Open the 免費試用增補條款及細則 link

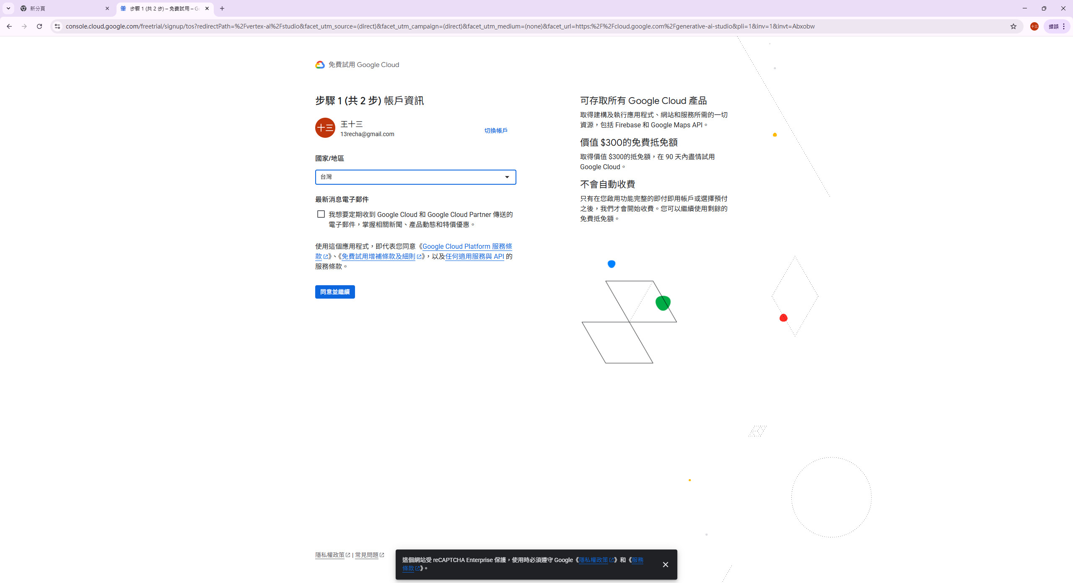(x=378, y=256)
